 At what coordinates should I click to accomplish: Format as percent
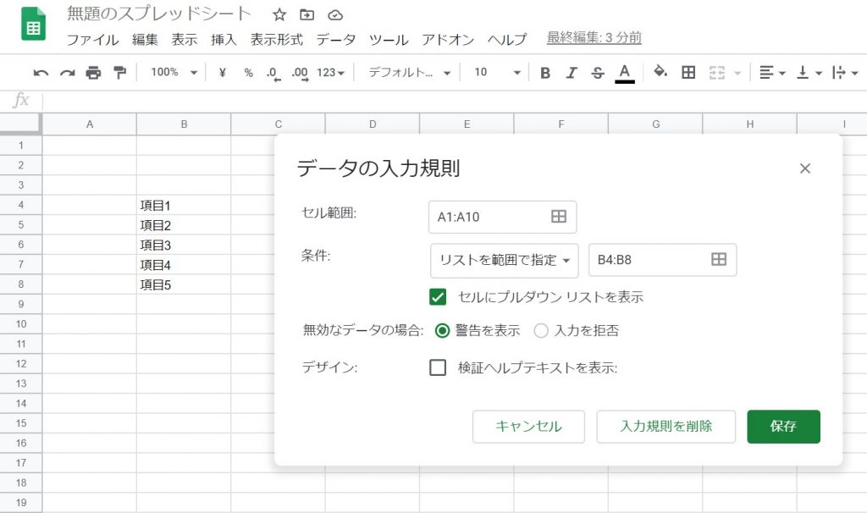pyautogui.click(x=248, y=73)
